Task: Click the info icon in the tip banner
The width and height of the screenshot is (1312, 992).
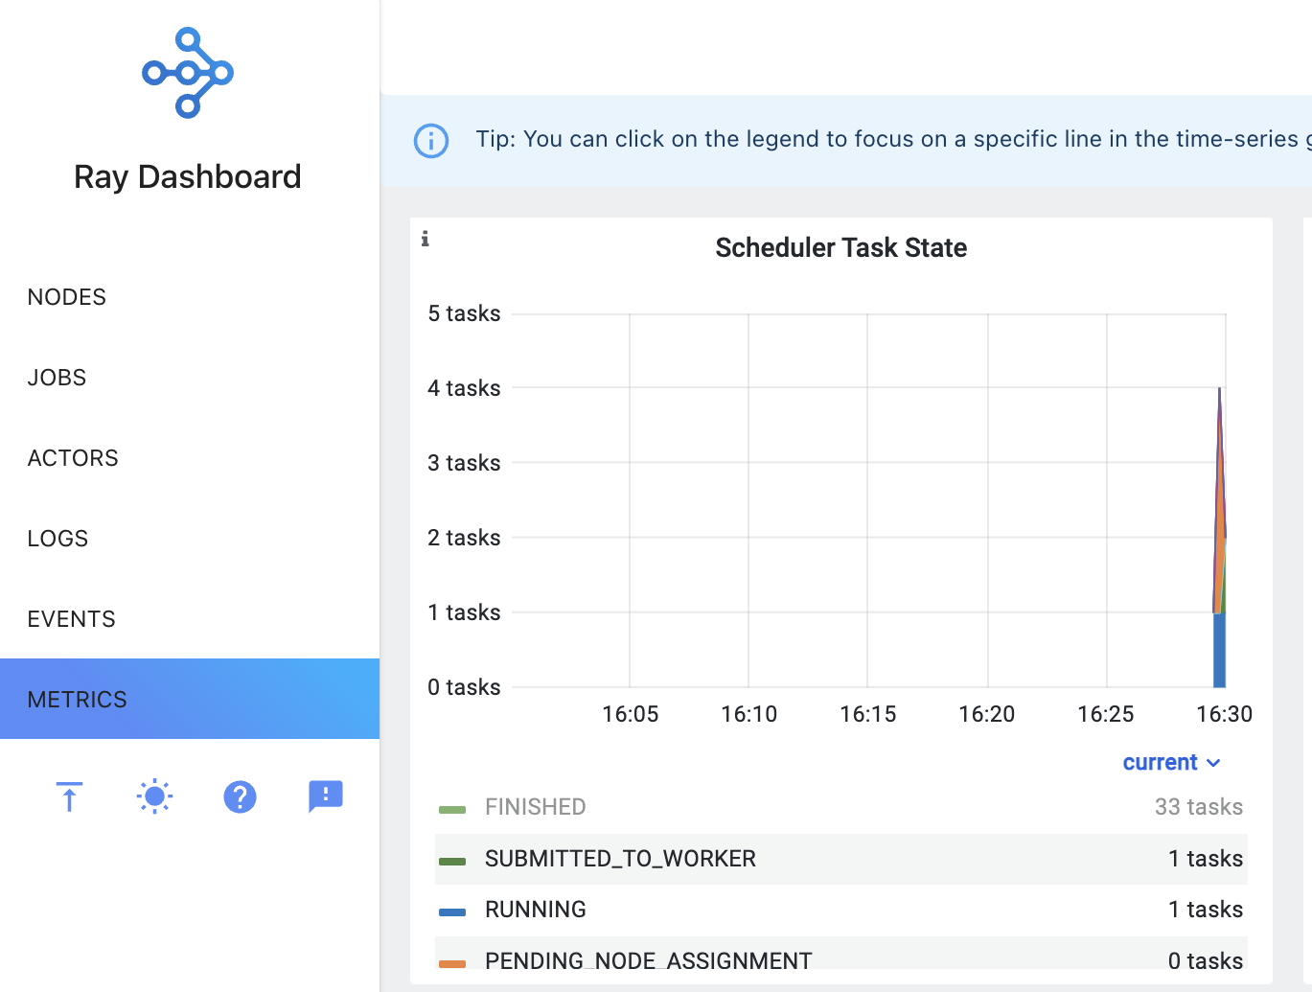Action: tap(431, 141)
